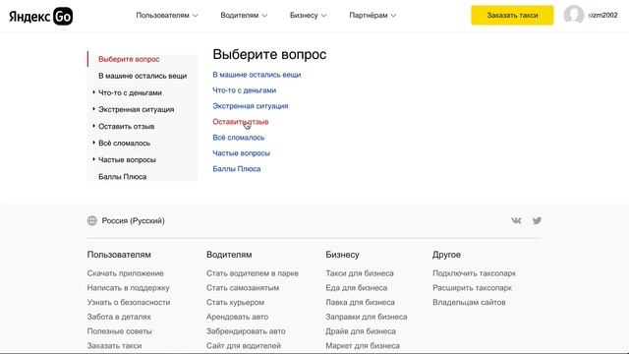Open main link Оставить отзыв

click(240, 122)
